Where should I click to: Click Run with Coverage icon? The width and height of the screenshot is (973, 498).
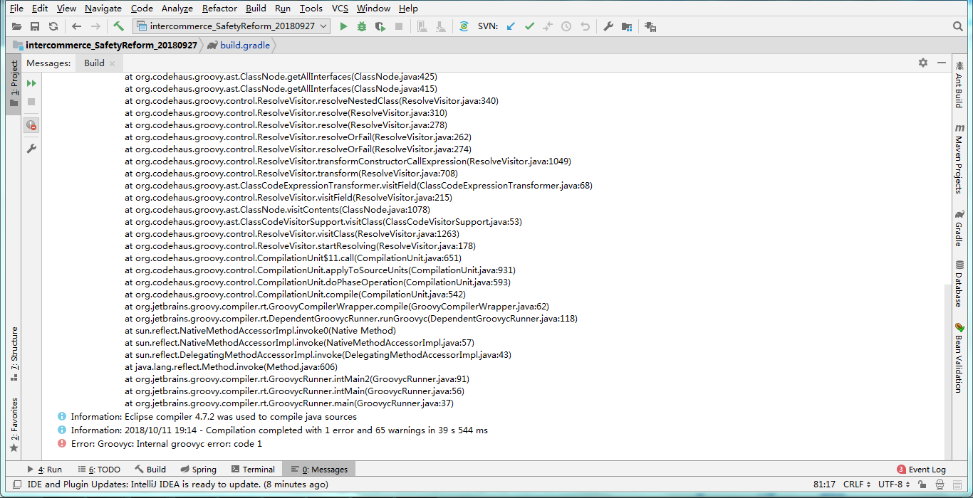point(380,26)
